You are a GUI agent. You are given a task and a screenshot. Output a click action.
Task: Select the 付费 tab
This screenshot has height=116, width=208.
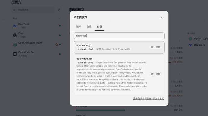click(99, 26)
